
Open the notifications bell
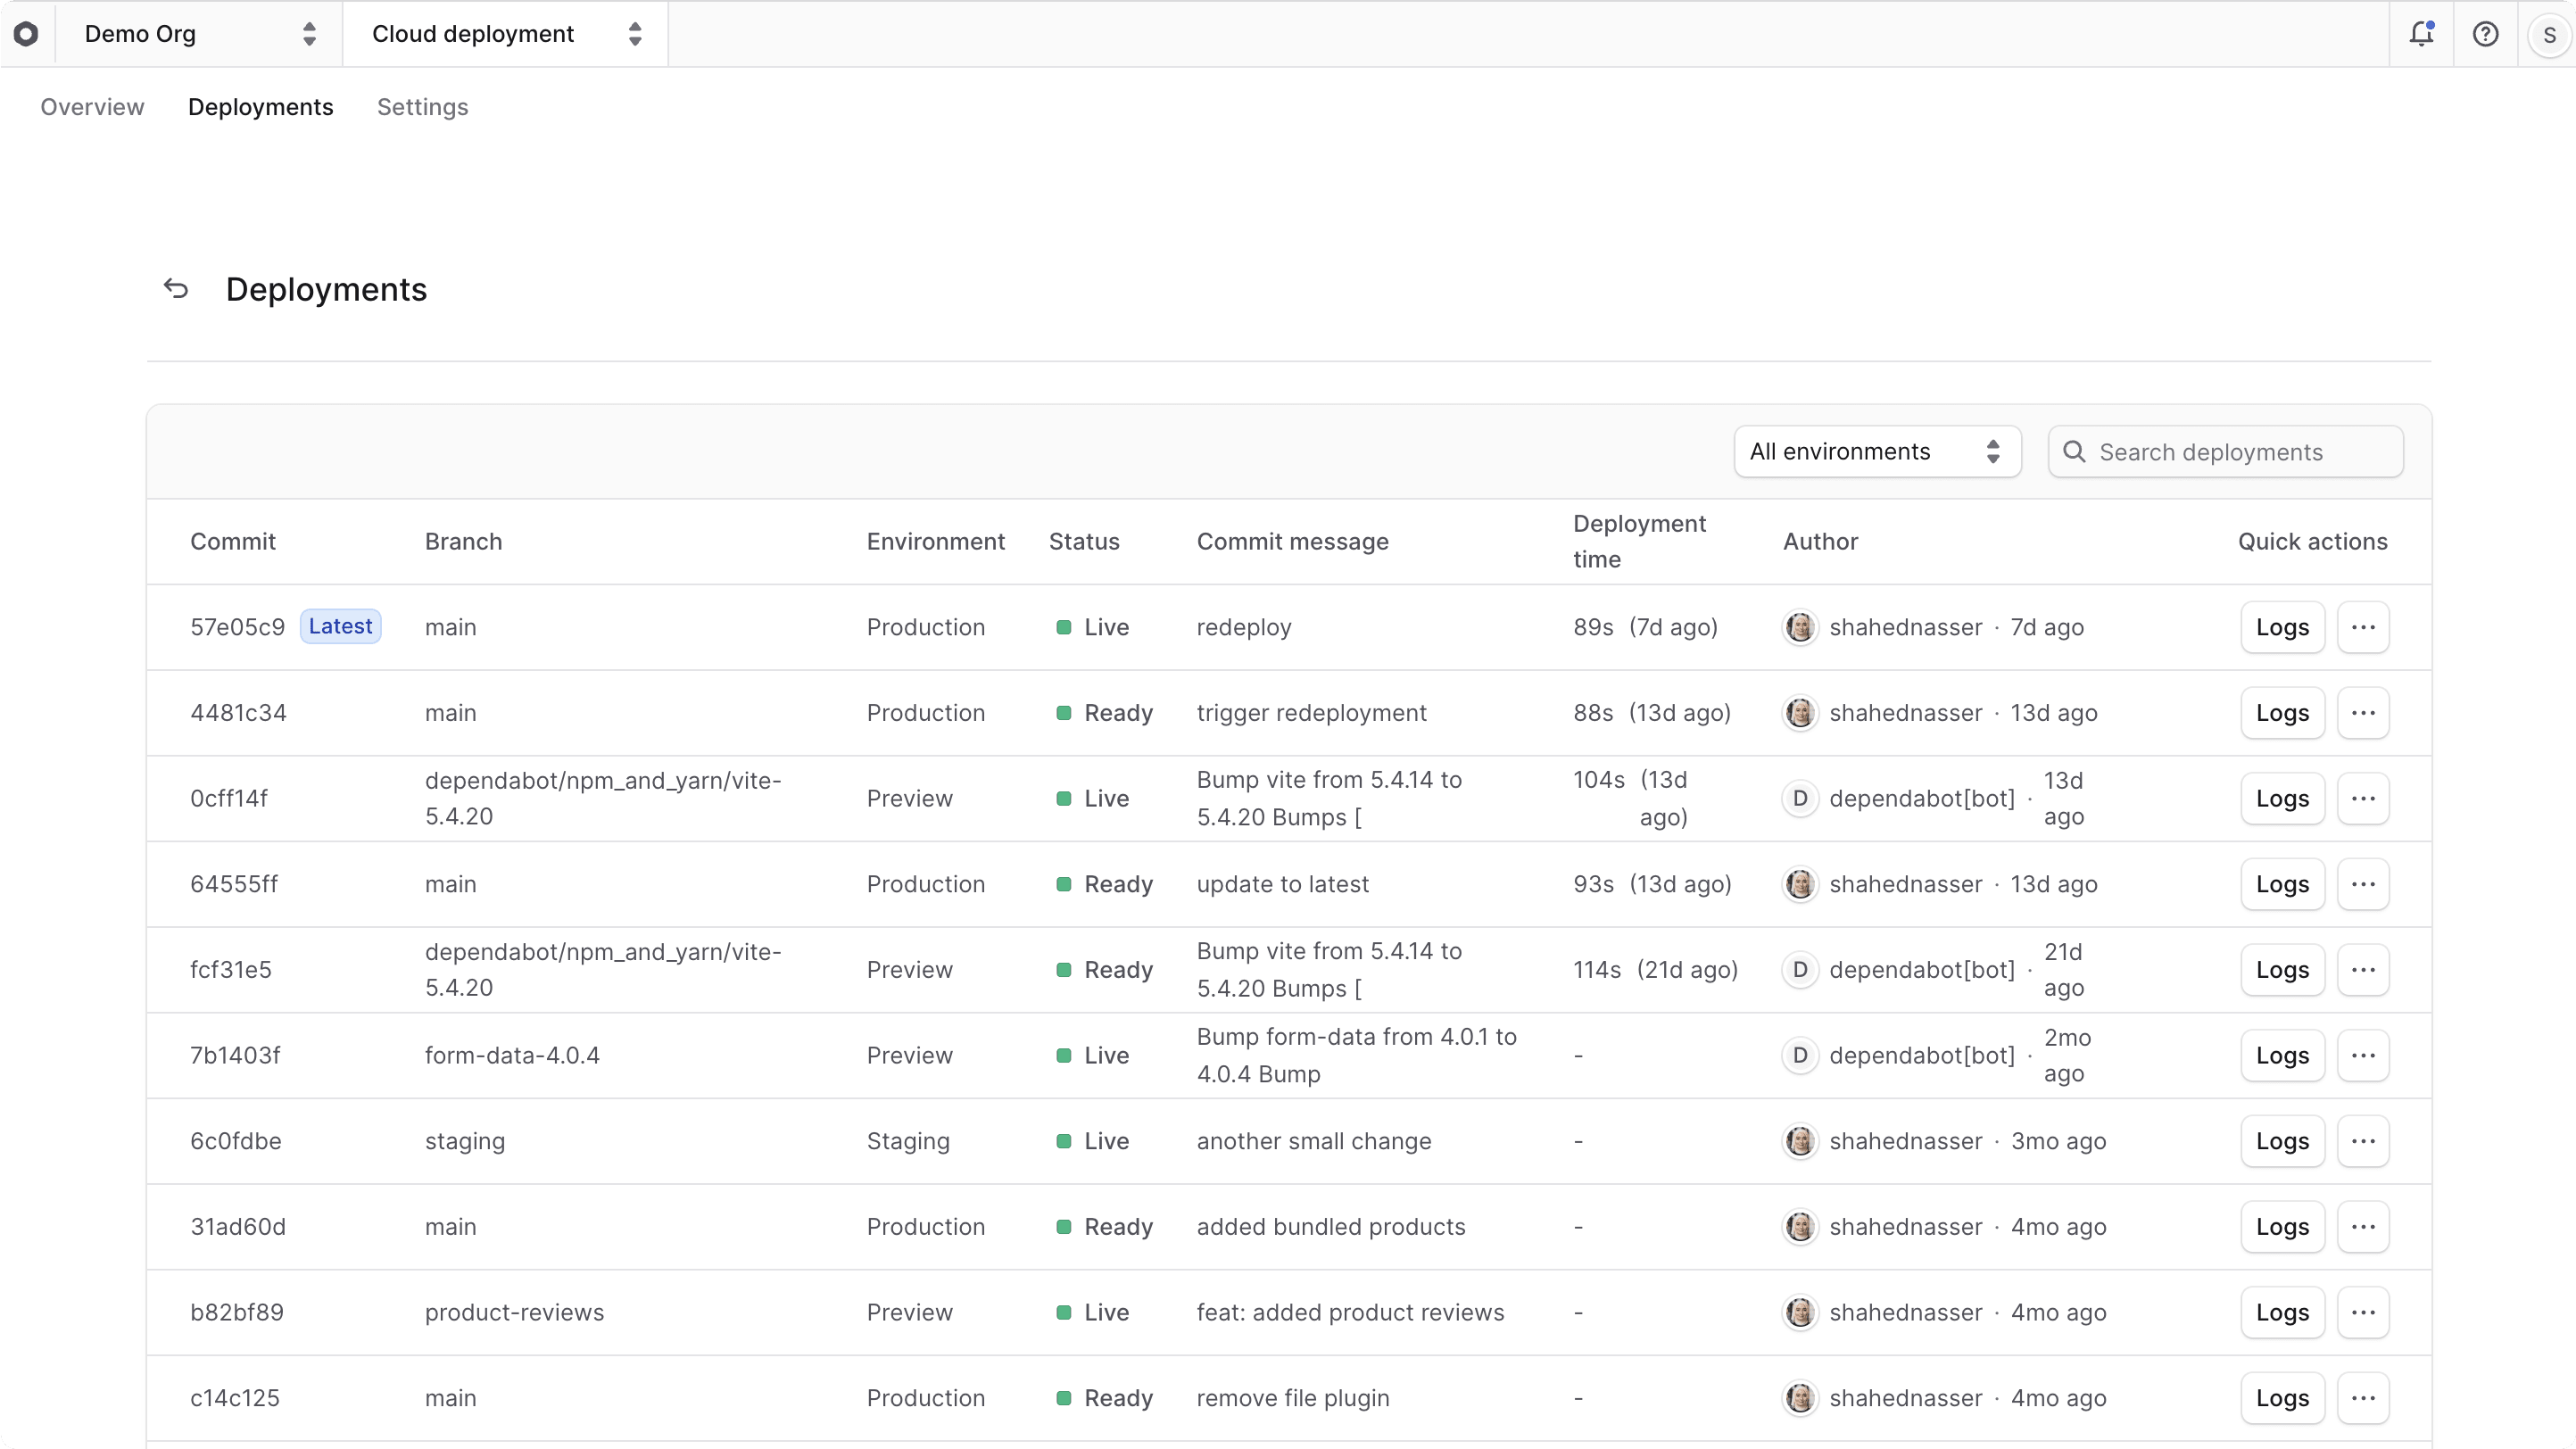point(2422,33)
